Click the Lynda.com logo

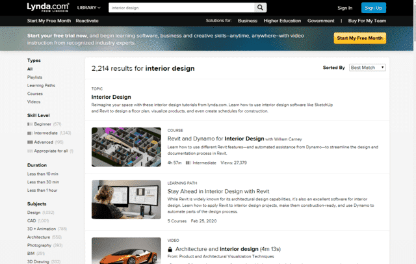(48, 7)
